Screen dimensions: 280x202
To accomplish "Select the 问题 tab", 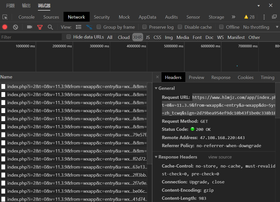I will [x=10, y=6].
